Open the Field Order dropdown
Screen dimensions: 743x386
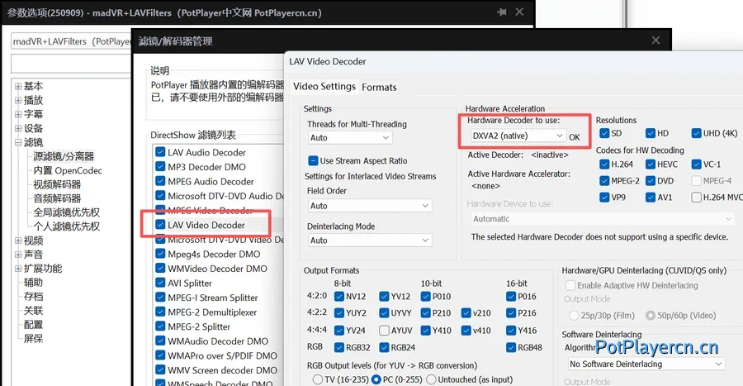[369, 206]
